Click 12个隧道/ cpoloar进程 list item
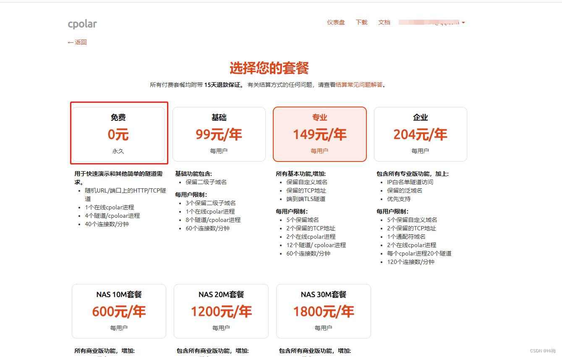The height and width of the screenshot is (357, 562). point(316,245)
